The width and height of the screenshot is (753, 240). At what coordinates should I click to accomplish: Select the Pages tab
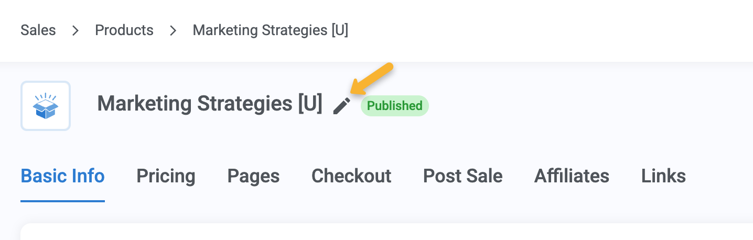click(x=253, y=176)
